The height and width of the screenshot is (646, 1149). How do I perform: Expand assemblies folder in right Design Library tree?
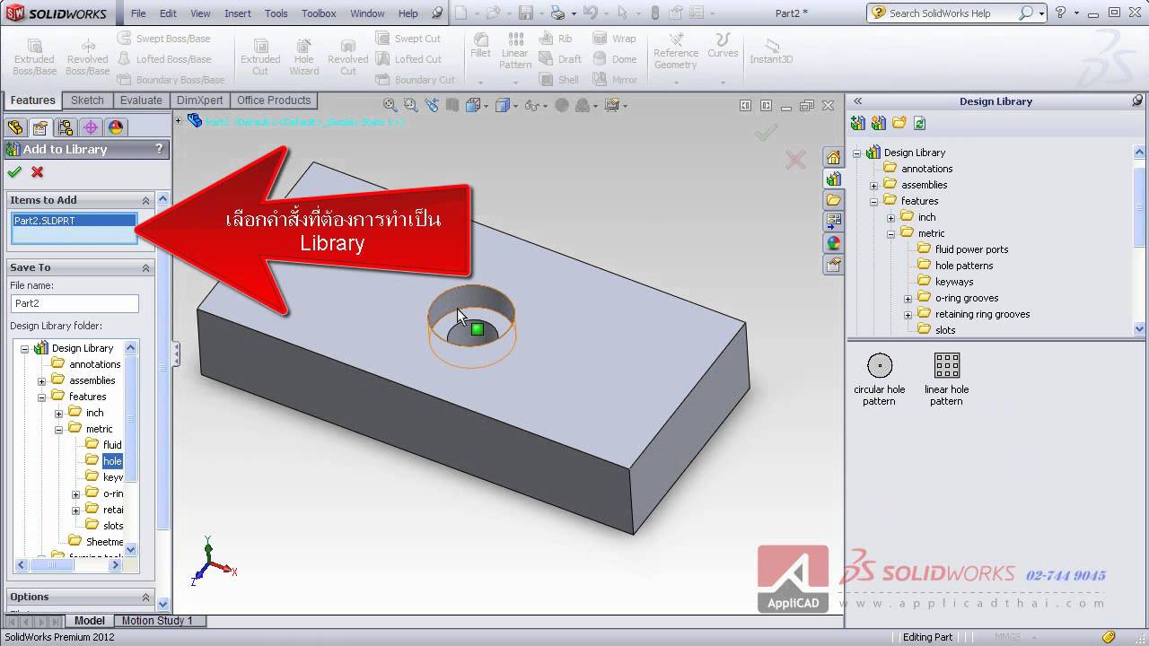pos(873,186)
